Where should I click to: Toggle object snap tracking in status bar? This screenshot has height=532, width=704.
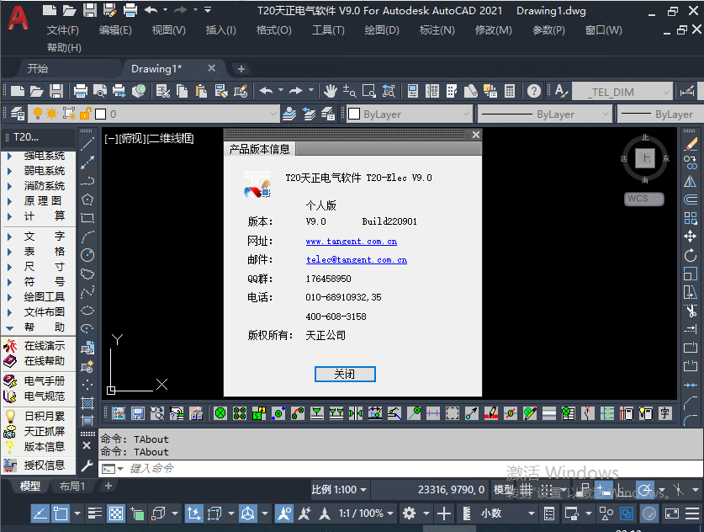[40, 513]
